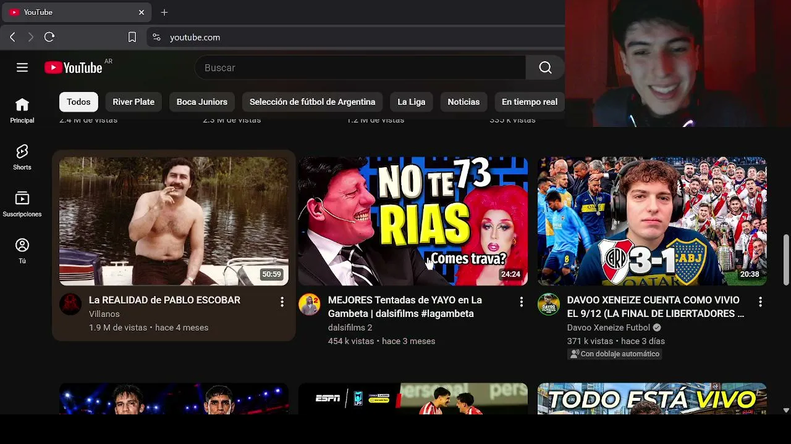Select Selección de fútbol de Argentina chip
The height and width of the screenshot is (444, 791).
point(312,102)
